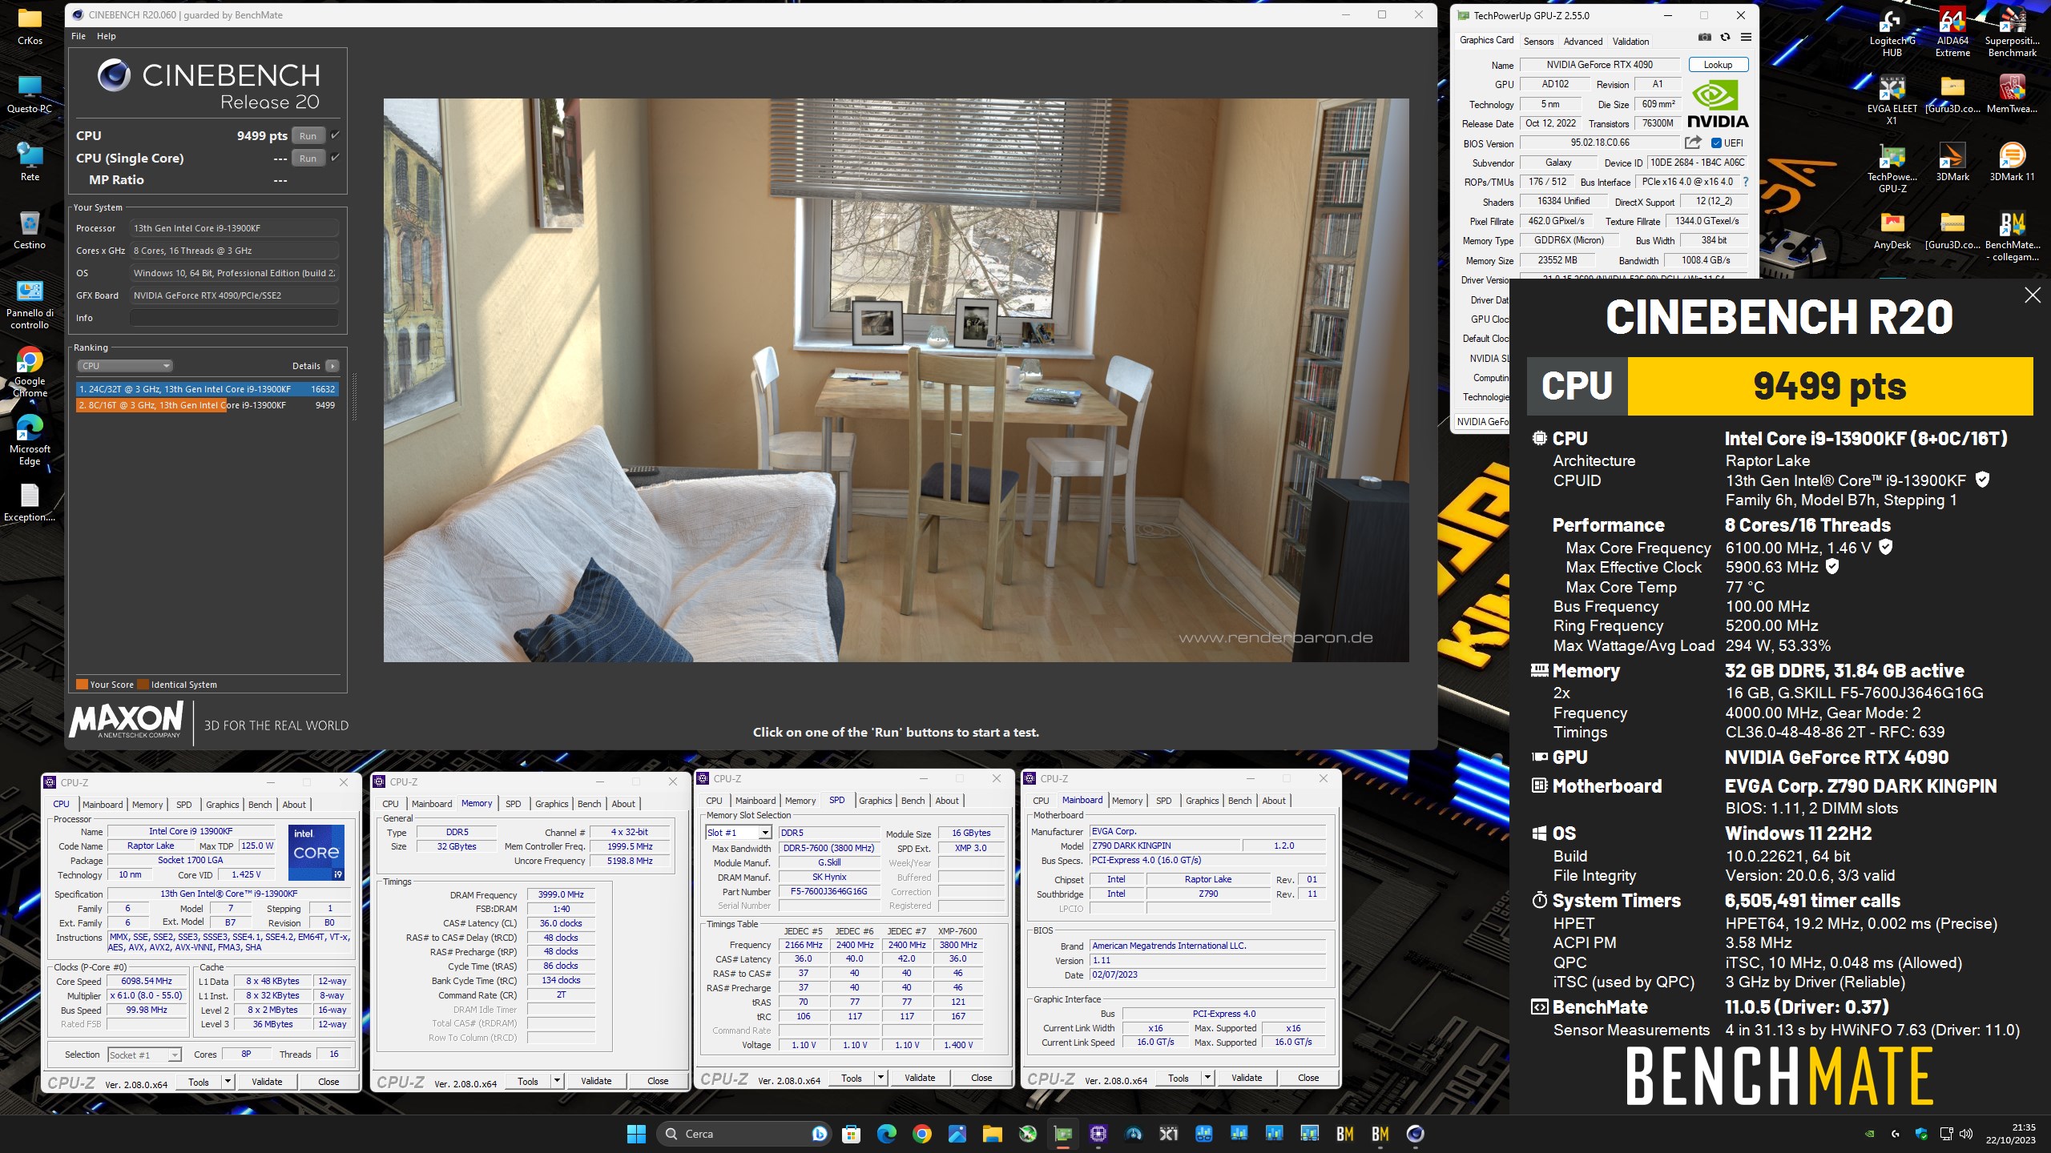Expand the ranking Details arrow

coord(332,366)
